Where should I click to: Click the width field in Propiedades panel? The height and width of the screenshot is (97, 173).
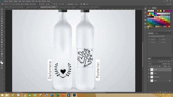click(x=153, y=39)
